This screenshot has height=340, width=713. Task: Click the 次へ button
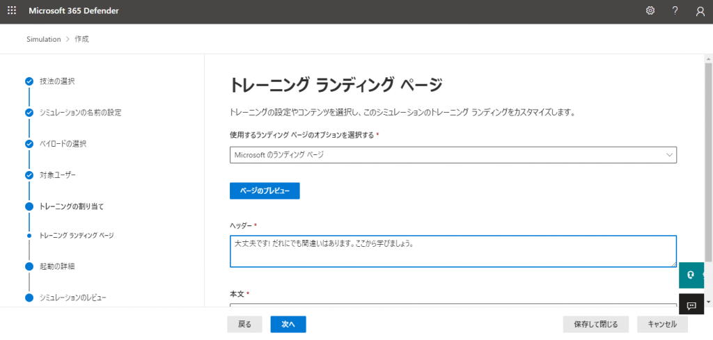[x=288, y=325]
